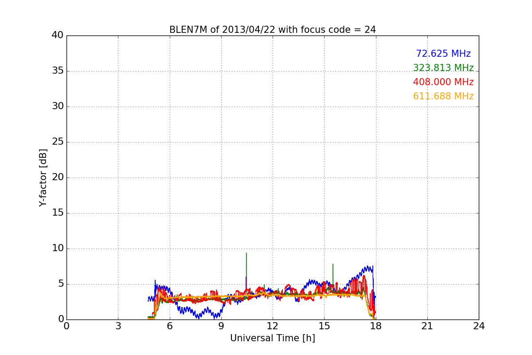The image size is (532, 355).
Task: Select the 611.688 MHz legend label
Action: (443, 96)
